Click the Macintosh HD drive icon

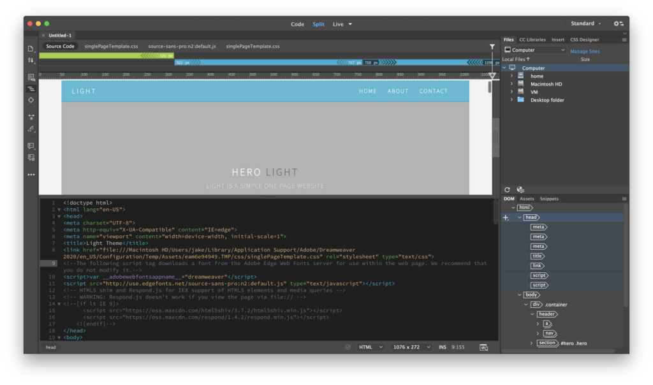click(x=520, y=84)
